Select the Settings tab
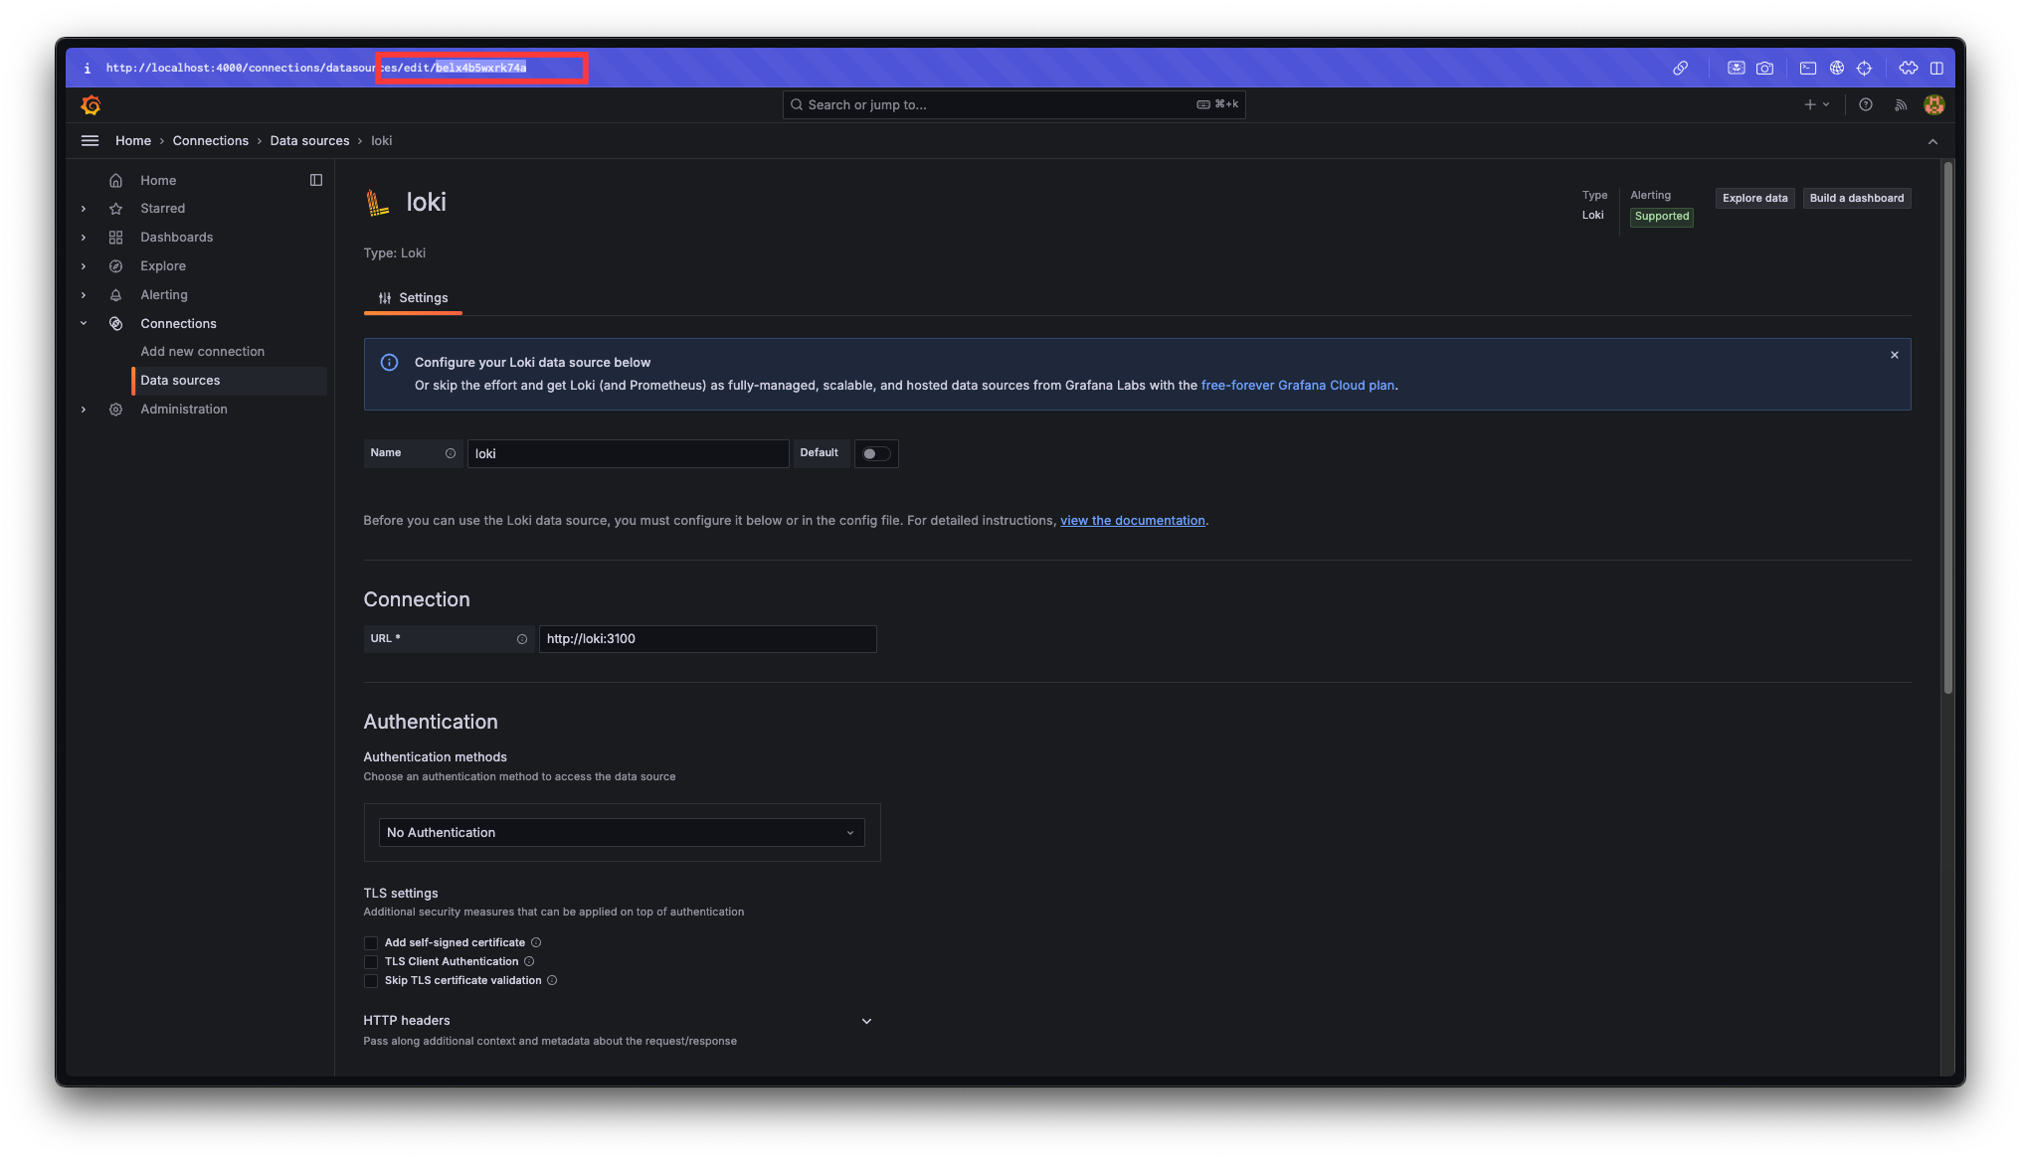 click(x=413, y=298)
